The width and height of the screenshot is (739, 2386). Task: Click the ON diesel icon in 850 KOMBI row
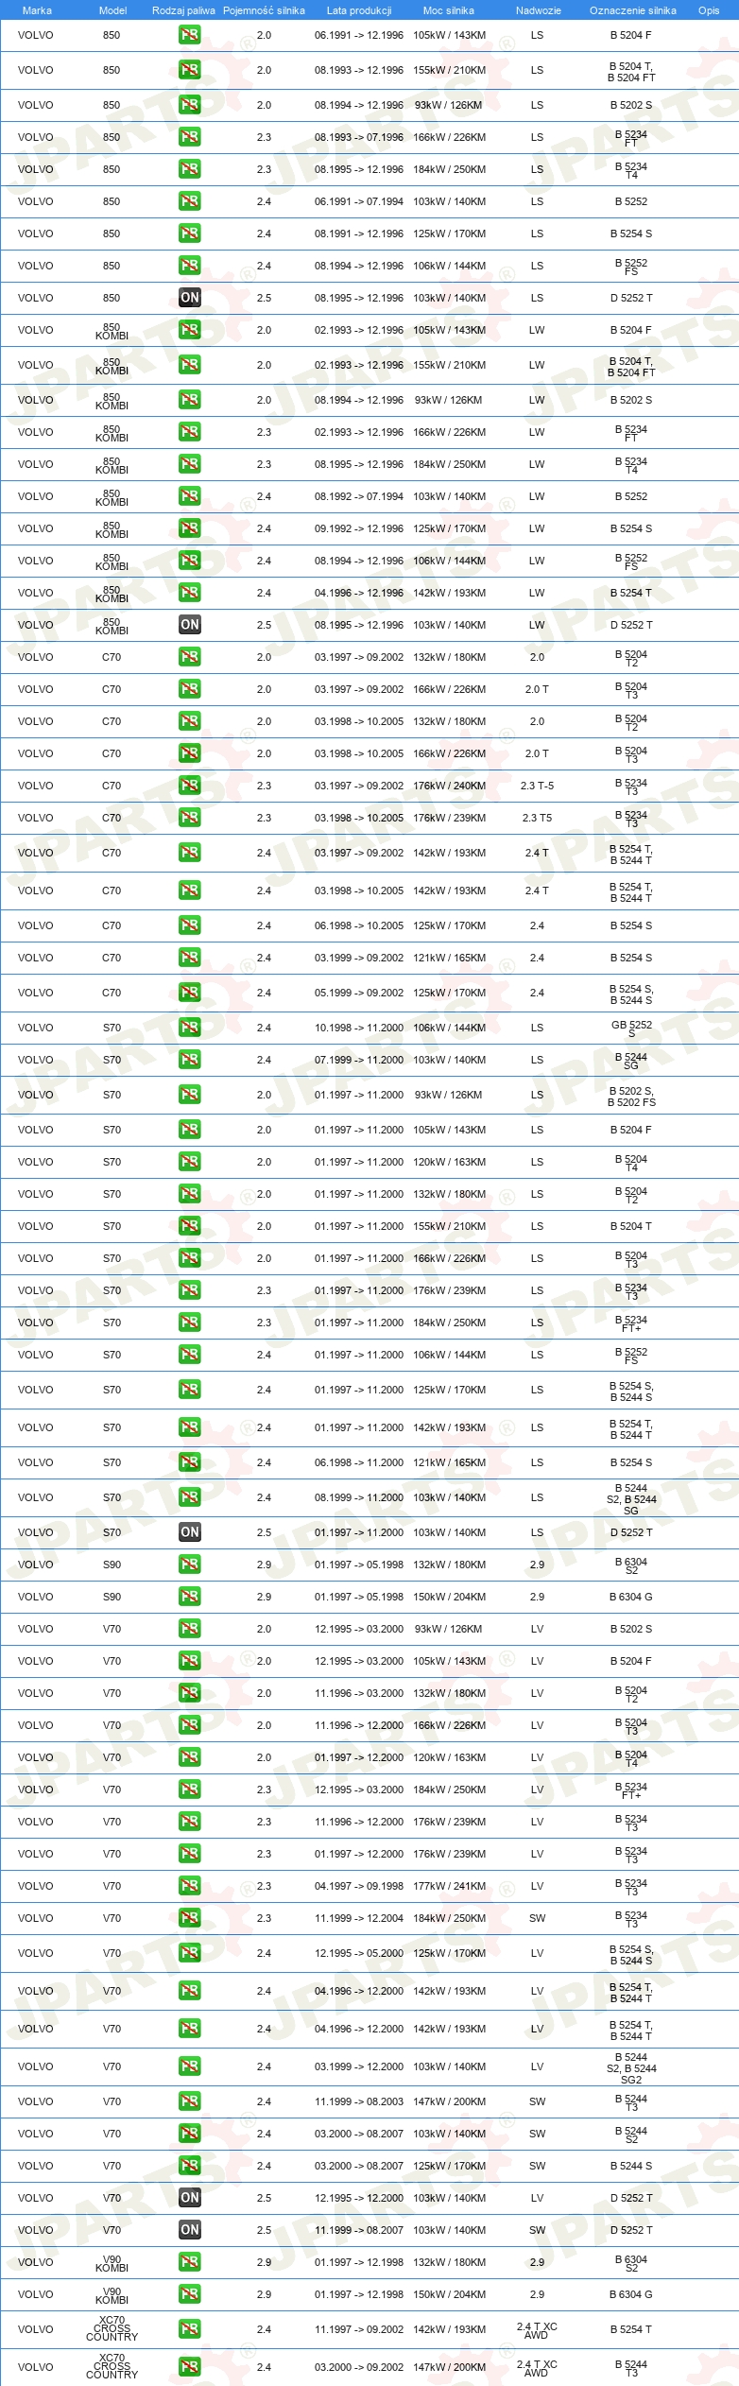point(190,625)
